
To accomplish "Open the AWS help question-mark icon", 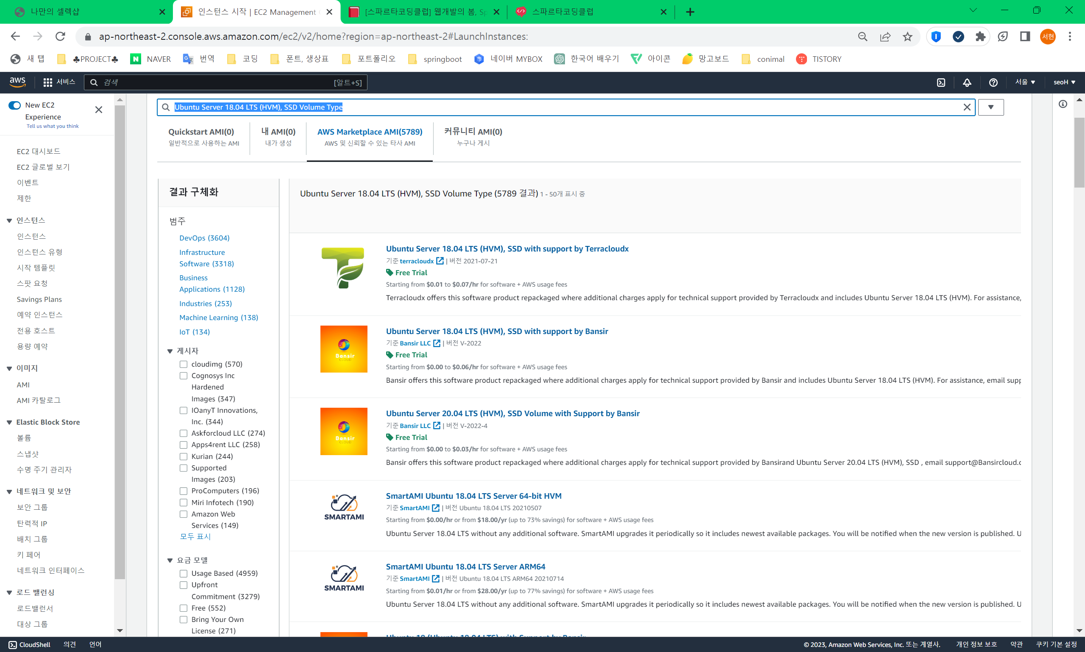I will pyautogui.click(x=993, y=82).
